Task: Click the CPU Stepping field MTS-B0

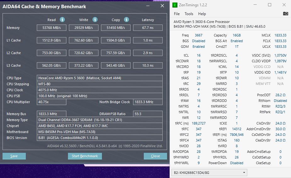Action: coord(100,84)
